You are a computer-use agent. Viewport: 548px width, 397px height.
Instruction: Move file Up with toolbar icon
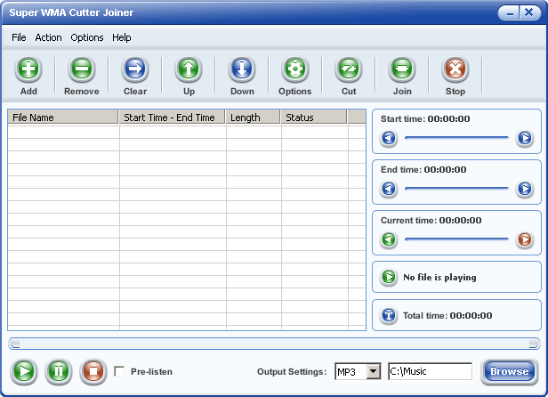click(189, 69)
